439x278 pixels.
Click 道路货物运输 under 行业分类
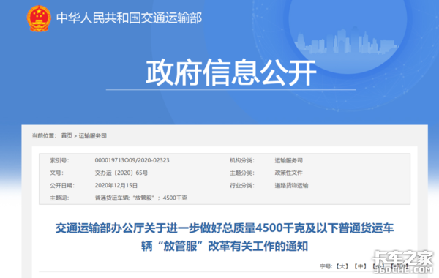(x=291, y=185)
